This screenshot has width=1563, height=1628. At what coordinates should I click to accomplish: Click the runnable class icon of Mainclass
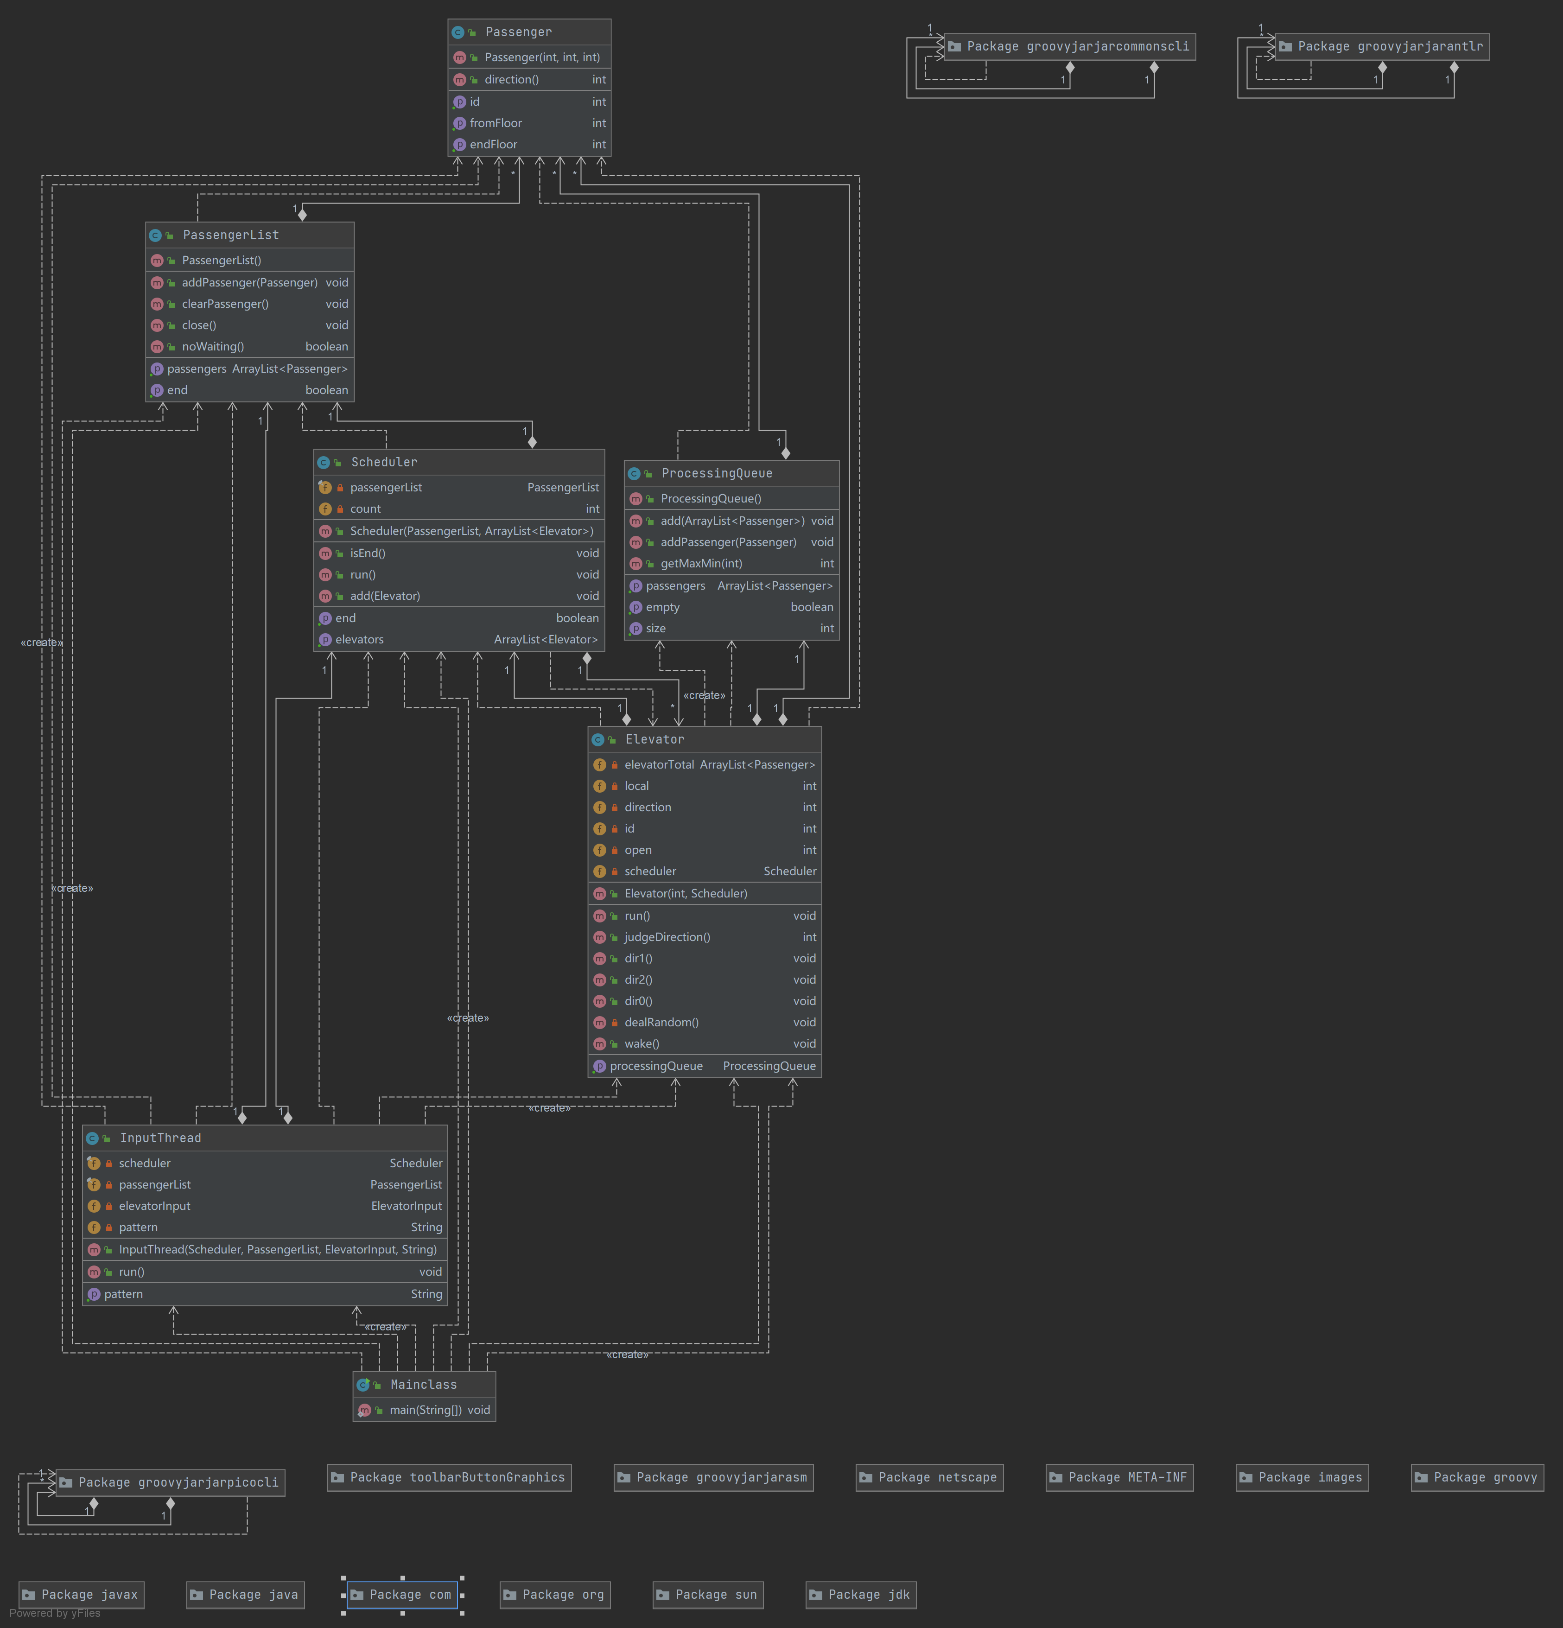click(363, 1385)
